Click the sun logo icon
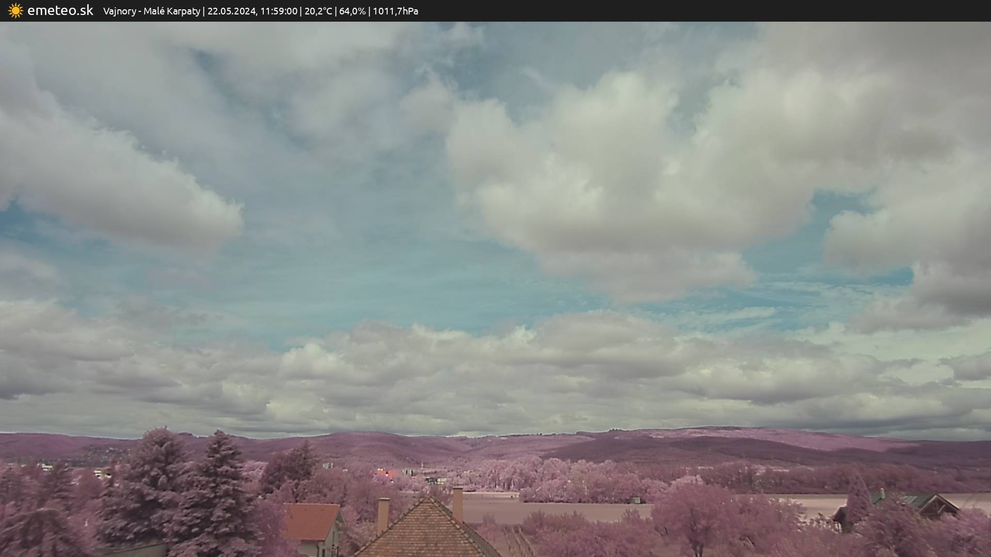The height and width of the screenshot is (557, 991). pos(15,11)
